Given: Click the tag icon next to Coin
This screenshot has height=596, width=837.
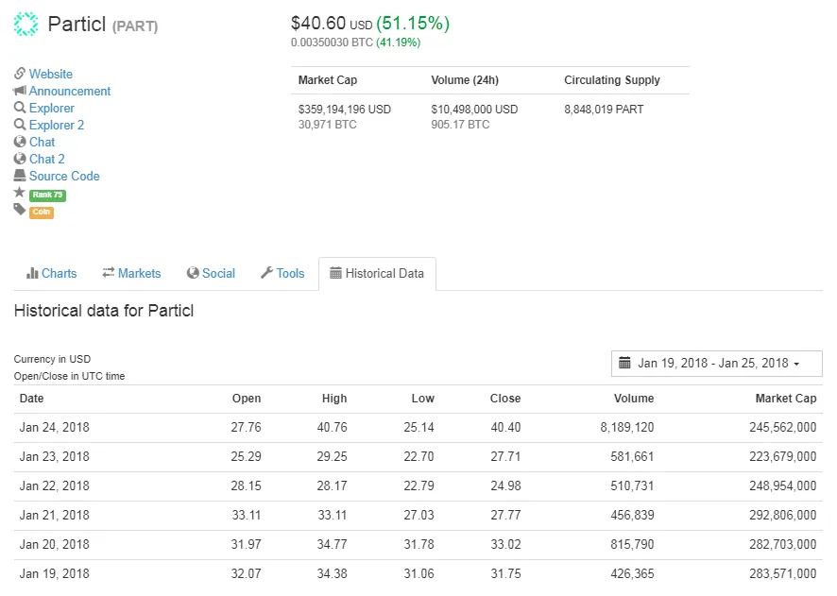Looking at the screenshot, I should pyautogui.click(x=20, y=209).
